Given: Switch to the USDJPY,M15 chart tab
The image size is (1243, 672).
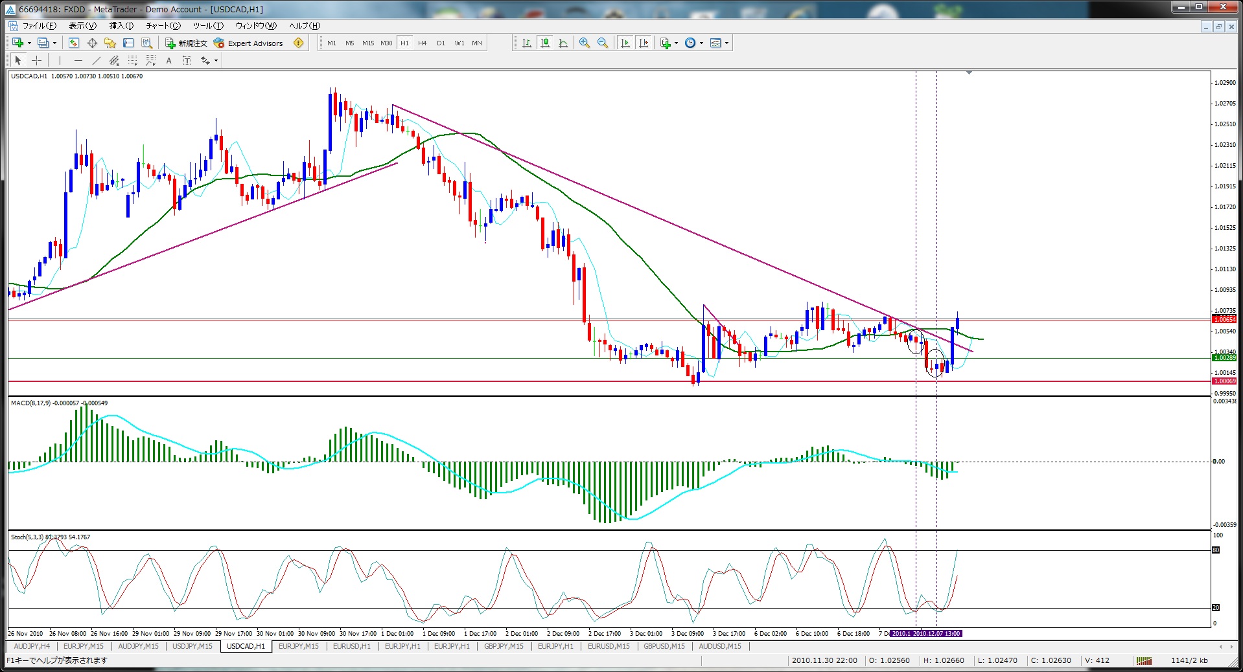Looking at the screenshot, I should coord(192,646).
